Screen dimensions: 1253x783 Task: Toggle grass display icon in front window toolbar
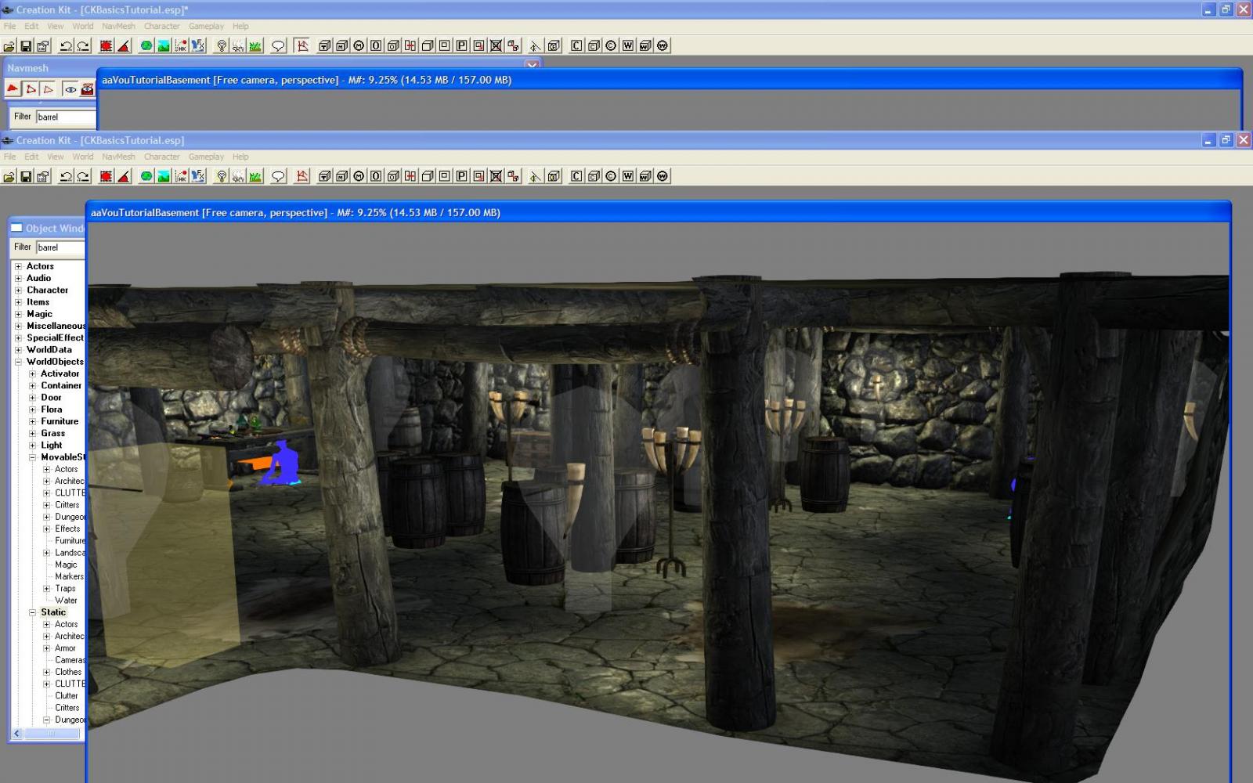255,177
